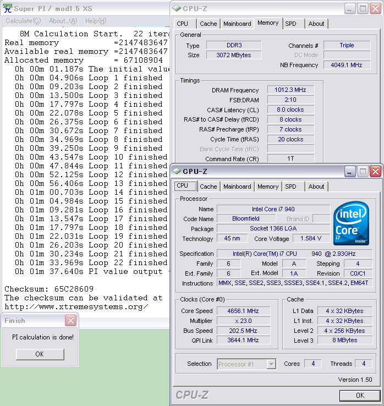
Task: Click the CPU-Z logo icon in the Memory window title bar
Action: coord(177,9)
